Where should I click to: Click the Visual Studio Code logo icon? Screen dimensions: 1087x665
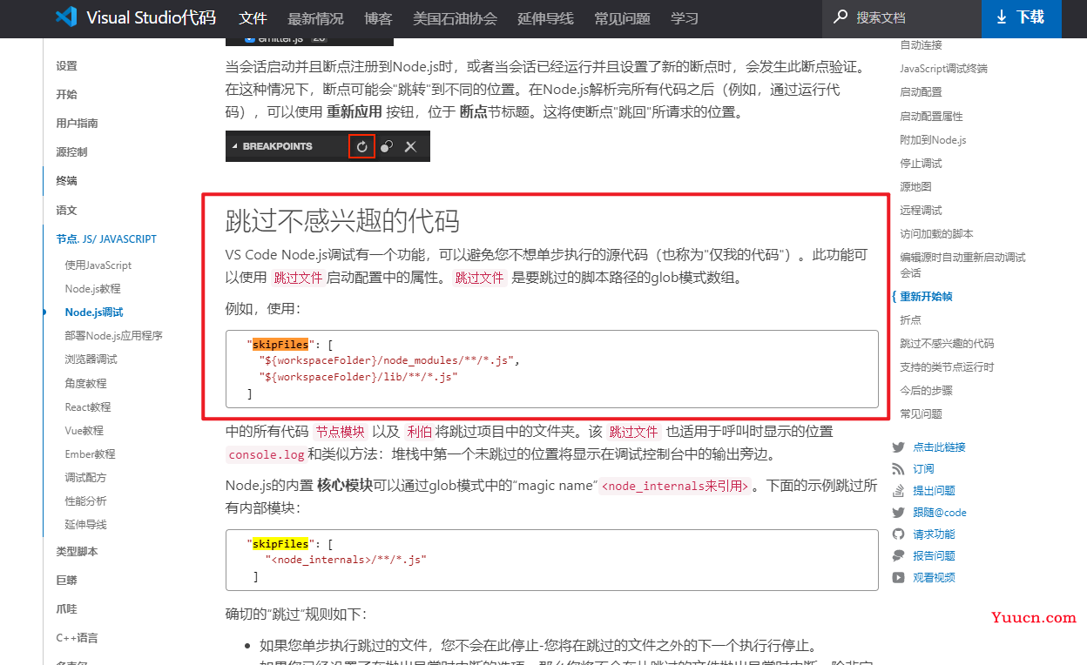(66, 17)
